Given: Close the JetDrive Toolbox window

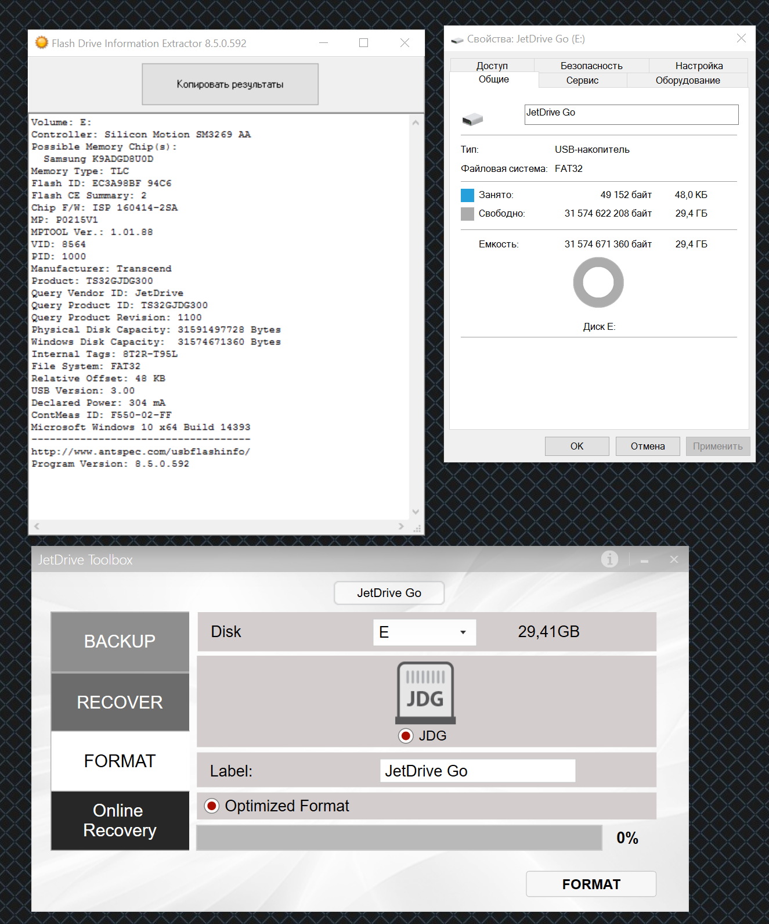Looking at the screenshot, I should click(674, 559).
